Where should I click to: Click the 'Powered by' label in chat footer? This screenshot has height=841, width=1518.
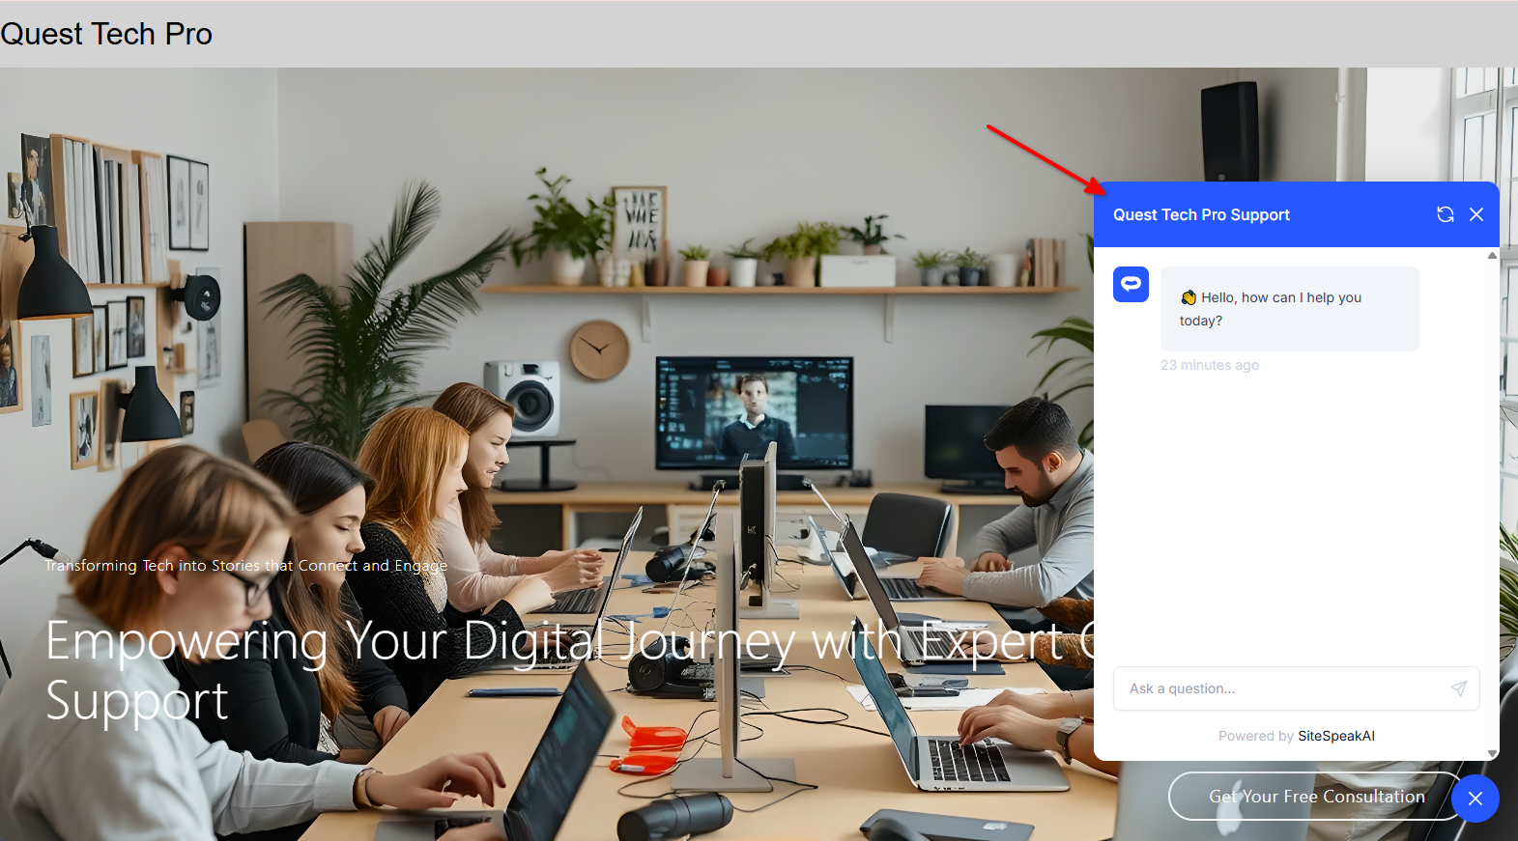(1255, 736)
